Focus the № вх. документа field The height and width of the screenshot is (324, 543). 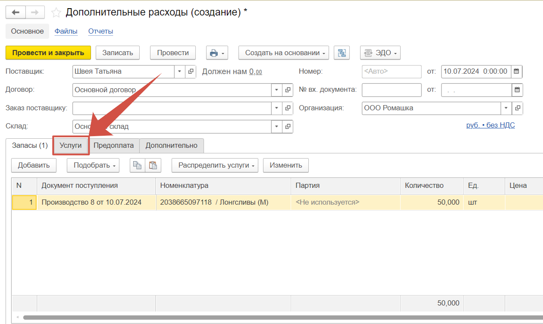392,90
